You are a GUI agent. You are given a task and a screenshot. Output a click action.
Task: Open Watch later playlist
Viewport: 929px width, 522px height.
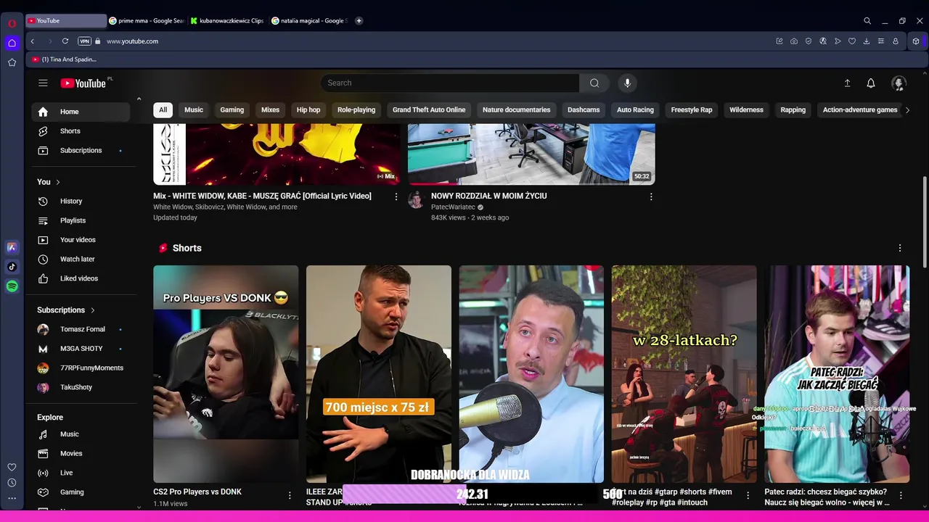81,260
